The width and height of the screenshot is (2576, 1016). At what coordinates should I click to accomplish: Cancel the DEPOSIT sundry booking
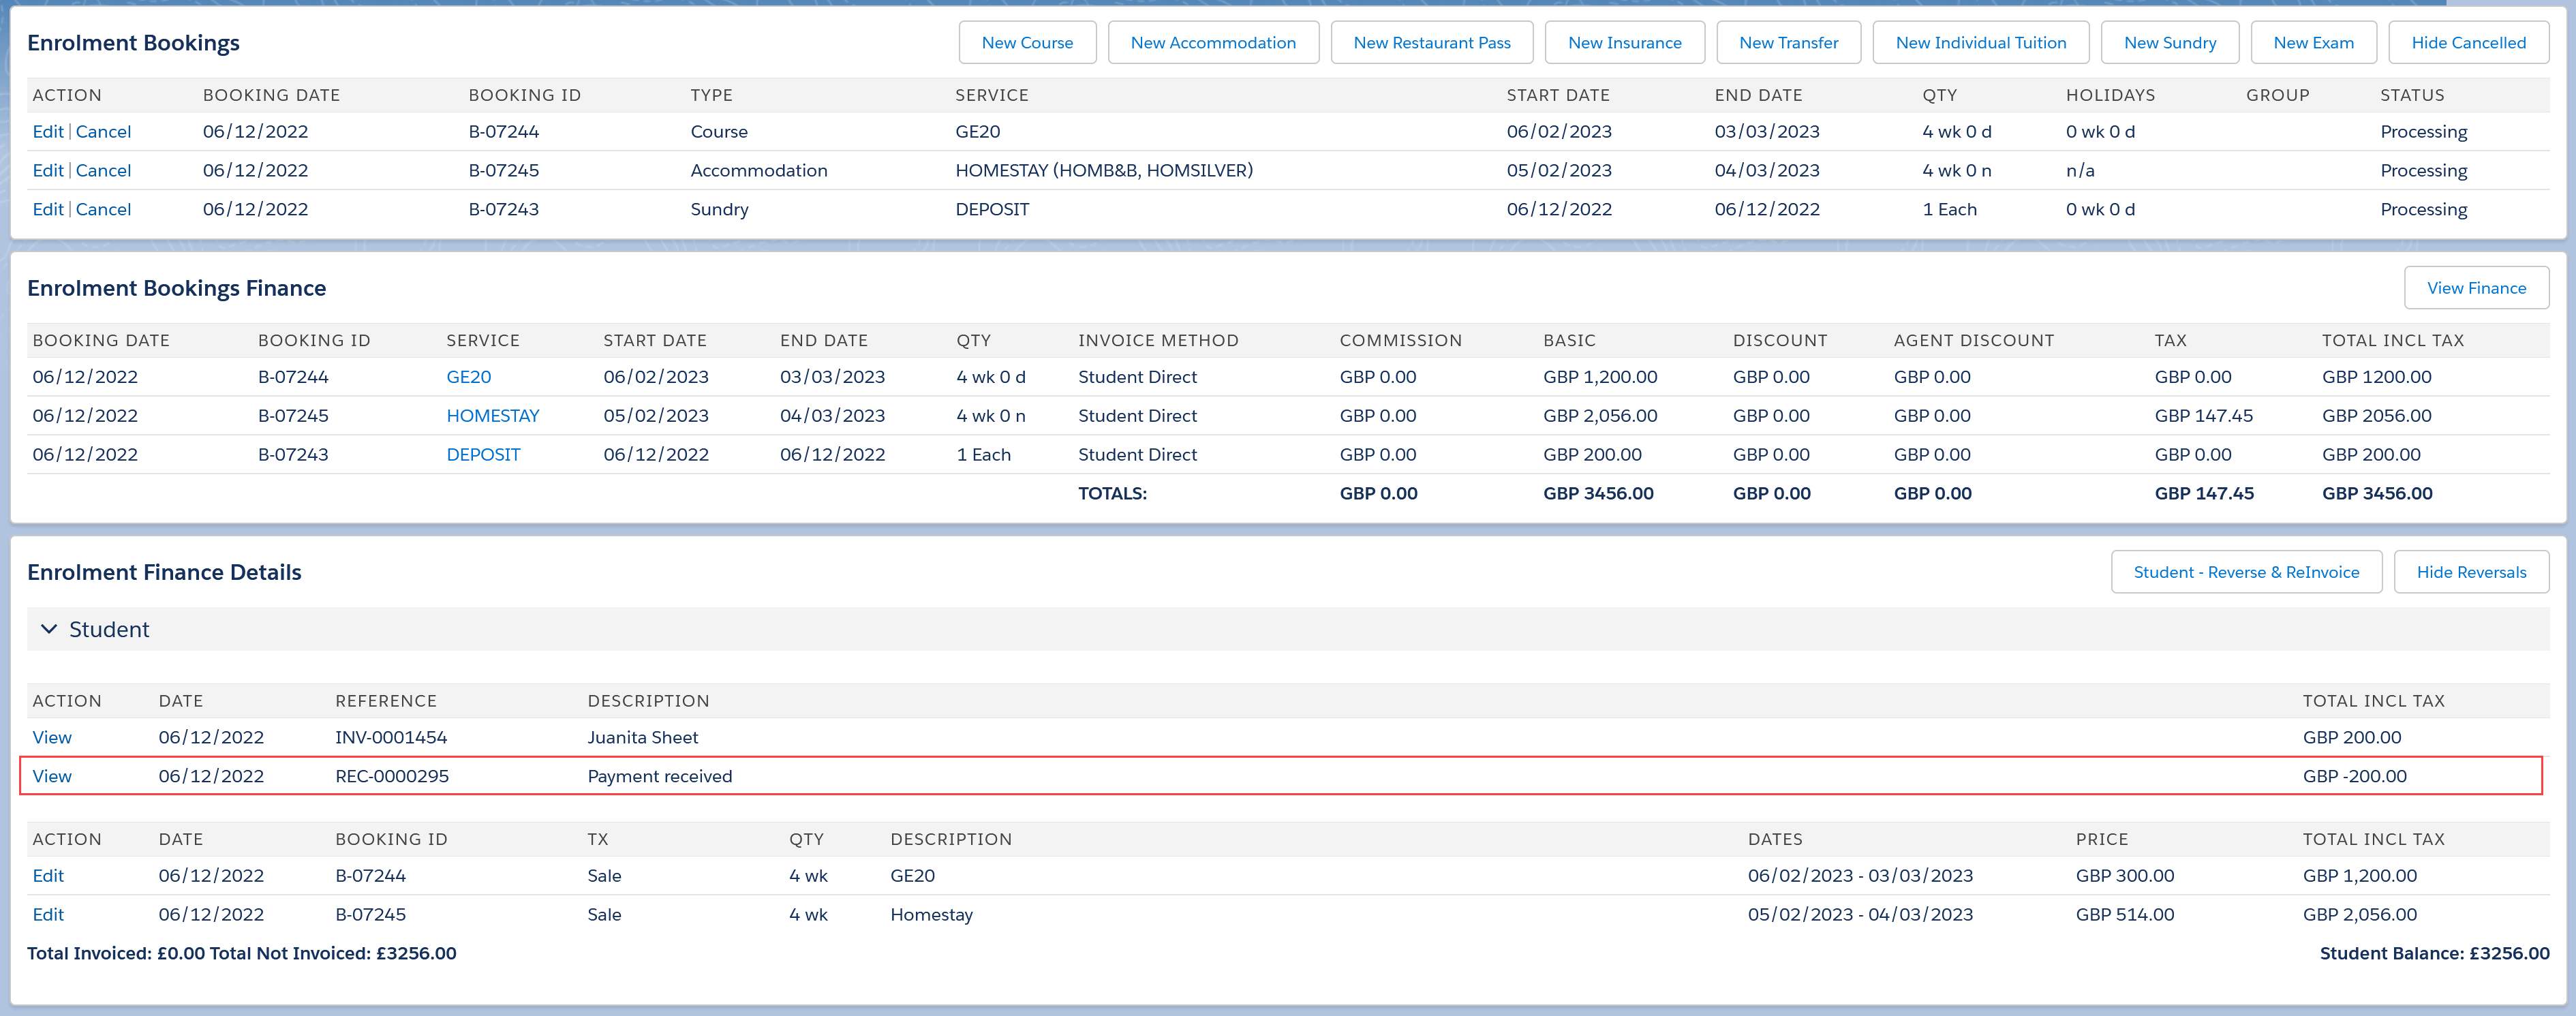click(103, 210)
